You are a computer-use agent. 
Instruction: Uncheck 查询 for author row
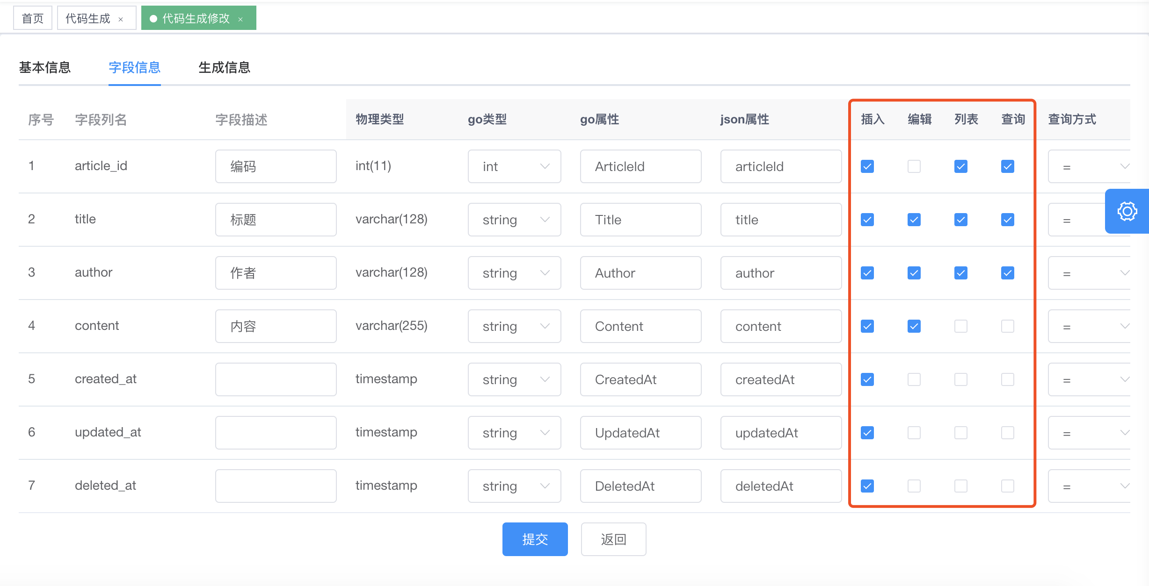click(x=1008, y=273)
